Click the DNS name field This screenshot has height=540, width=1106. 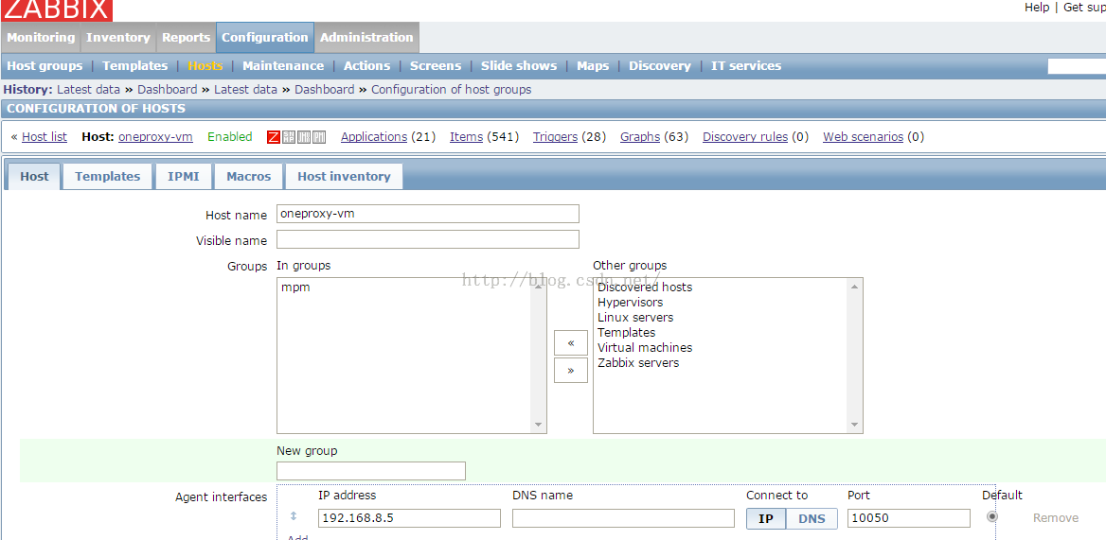(623, 518)
